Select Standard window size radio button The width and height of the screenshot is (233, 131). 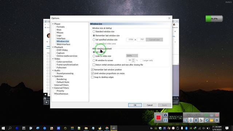pyautogui.click(x=94, y=32)
